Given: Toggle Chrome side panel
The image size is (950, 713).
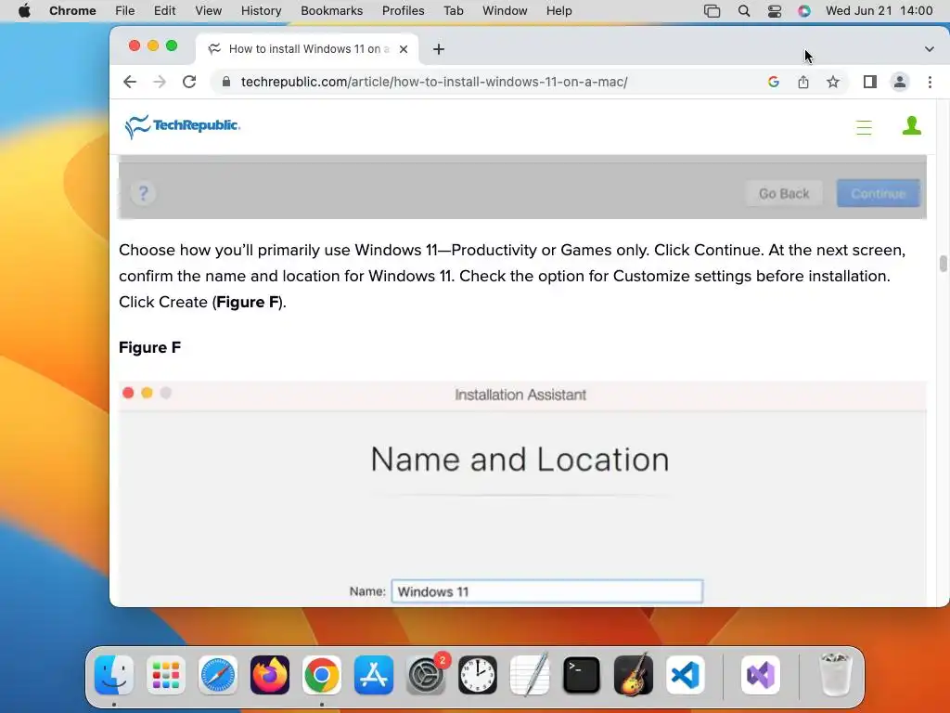Looking at the screenshot, I should click(870, 82).
